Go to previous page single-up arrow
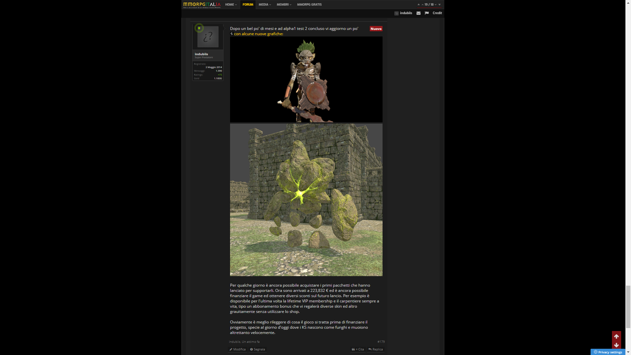 [x=422, y=5]
